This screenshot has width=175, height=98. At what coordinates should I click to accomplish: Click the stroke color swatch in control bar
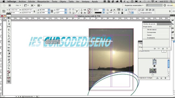coord(89,13)
